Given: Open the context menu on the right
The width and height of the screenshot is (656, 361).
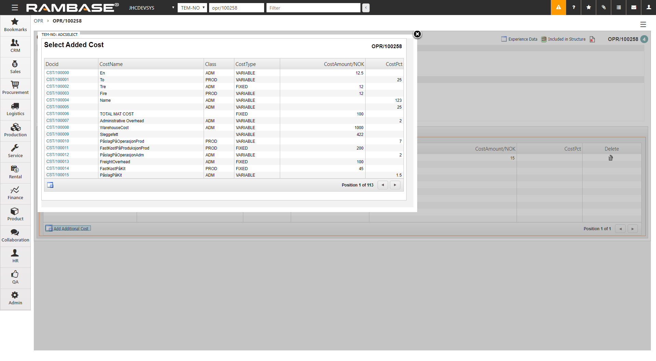Looking at the screenshot, I should point(643,24).
